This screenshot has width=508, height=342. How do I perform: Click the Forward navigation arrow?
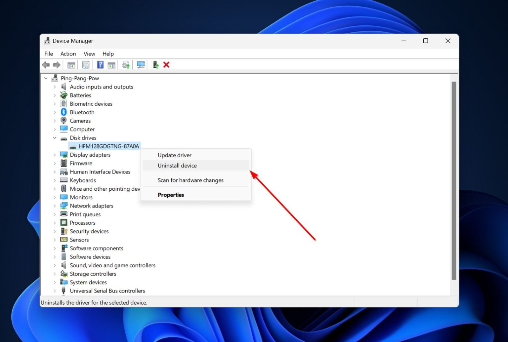[57, 64]
